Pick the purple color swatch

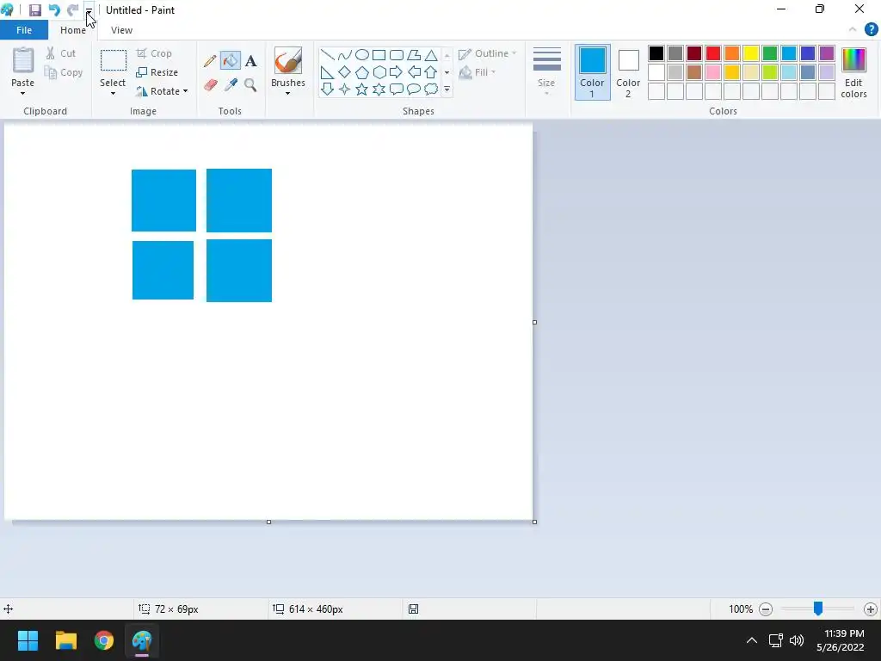[827, 53]
